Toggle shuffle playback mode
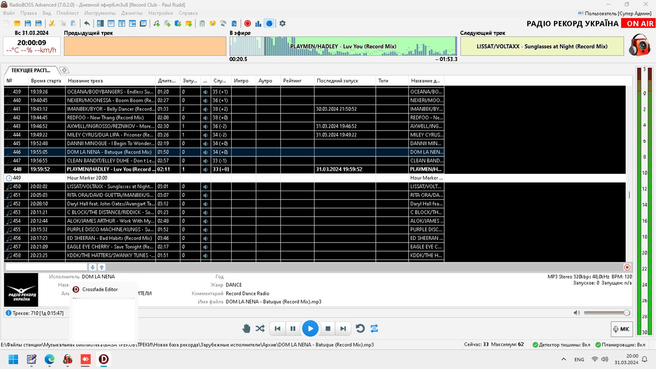This screenshot has width=656, height=369. pos(260,329)
